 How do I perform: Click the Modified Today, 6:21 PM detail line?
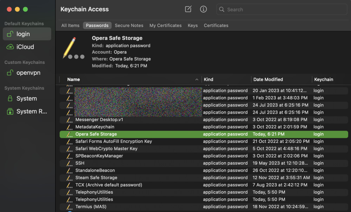(x=119, y=66)
